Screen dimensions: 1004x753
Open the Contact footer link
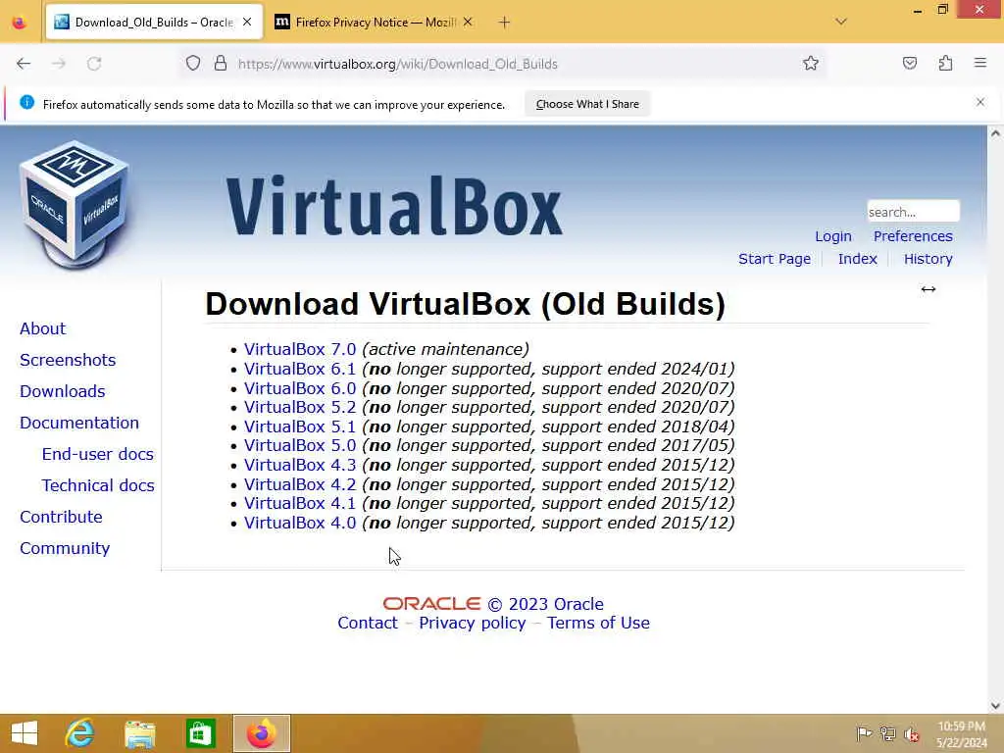pyautogui.click(x=368, y=623)
